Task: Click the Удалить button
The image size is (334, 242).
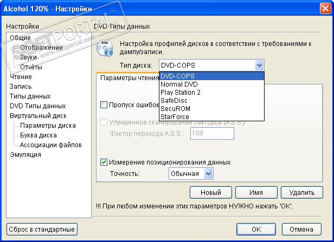Action: coord(302,192)
